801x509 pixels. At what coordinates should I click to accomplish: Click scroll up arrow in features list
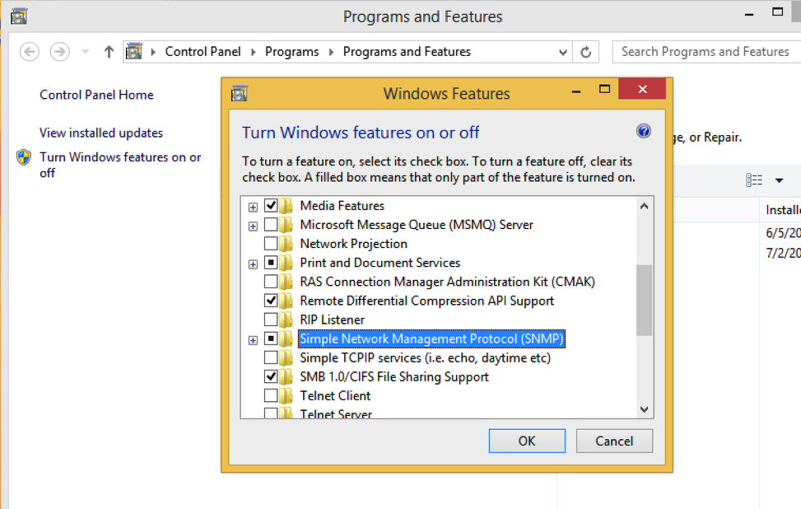coord(644,206)
